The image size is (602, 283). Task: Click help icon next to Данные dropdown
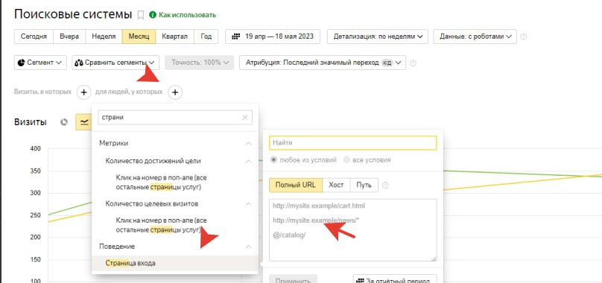(523, 36)
